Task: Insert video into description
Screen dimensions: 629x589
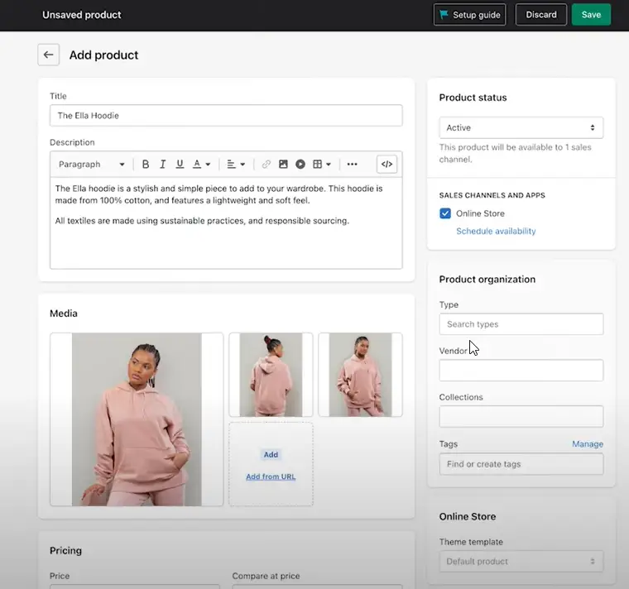Action: coord(300,165)
